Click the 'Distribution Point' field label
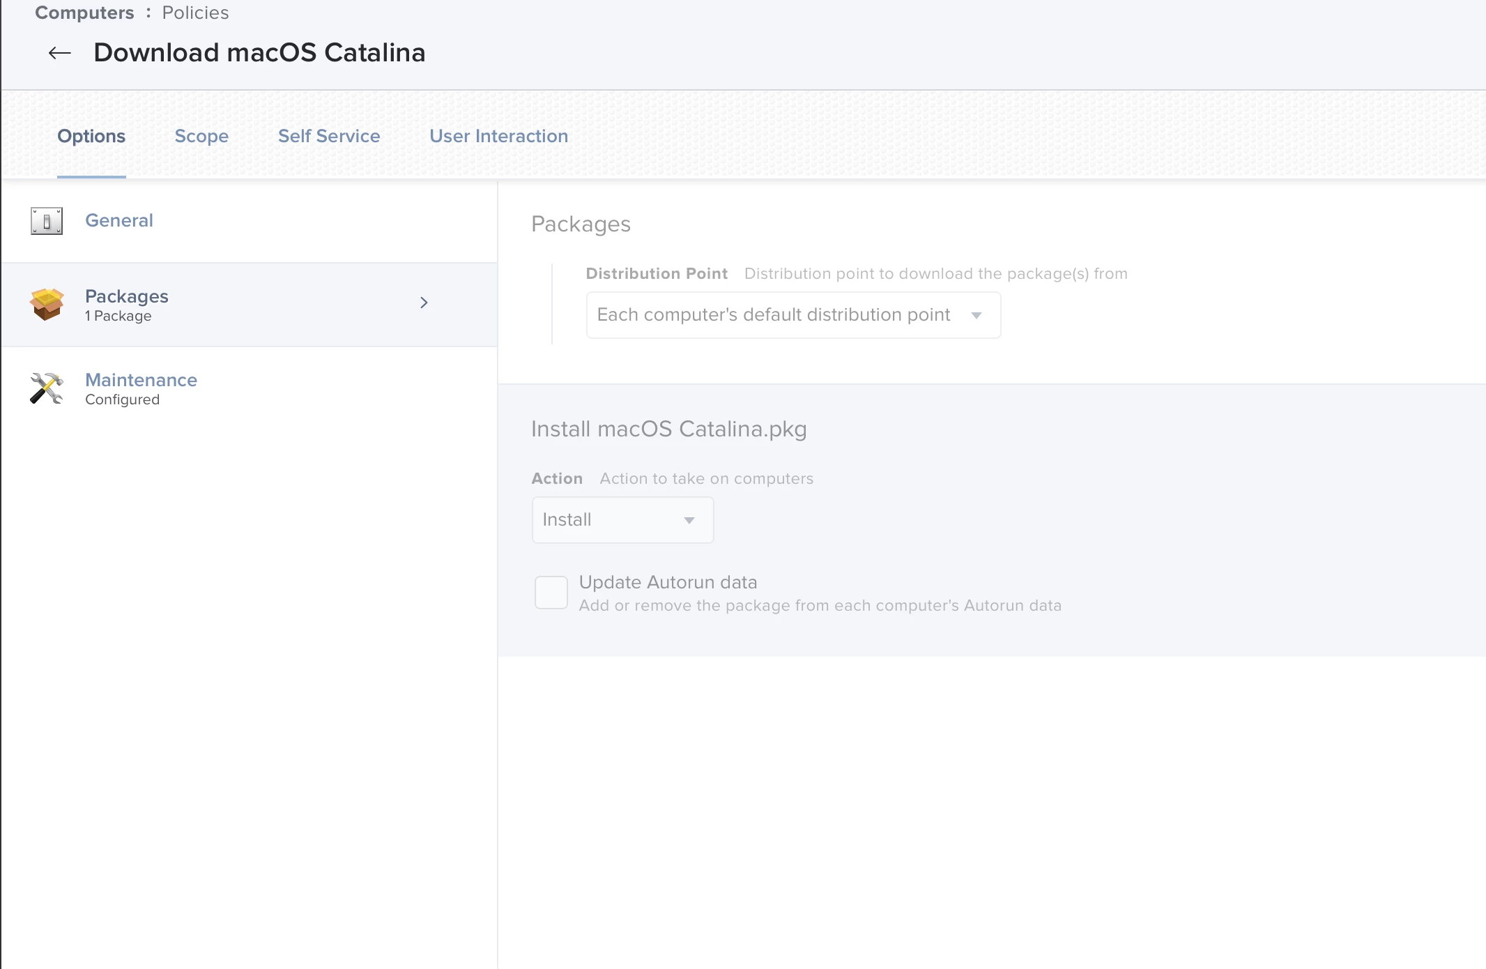 [x=657, y=273]
